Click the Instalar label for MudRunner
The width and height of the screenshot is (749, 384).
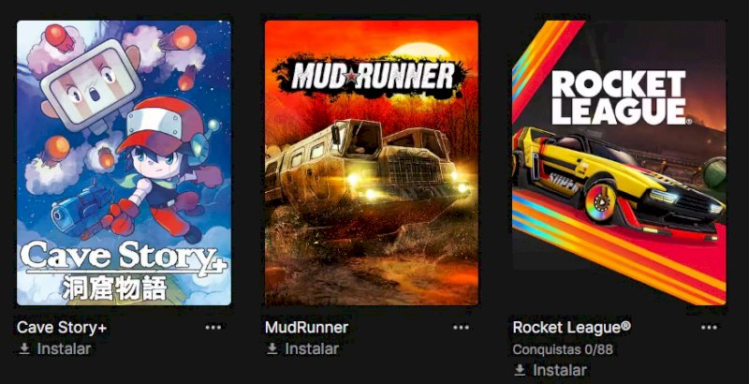click(x=312, y=349)
